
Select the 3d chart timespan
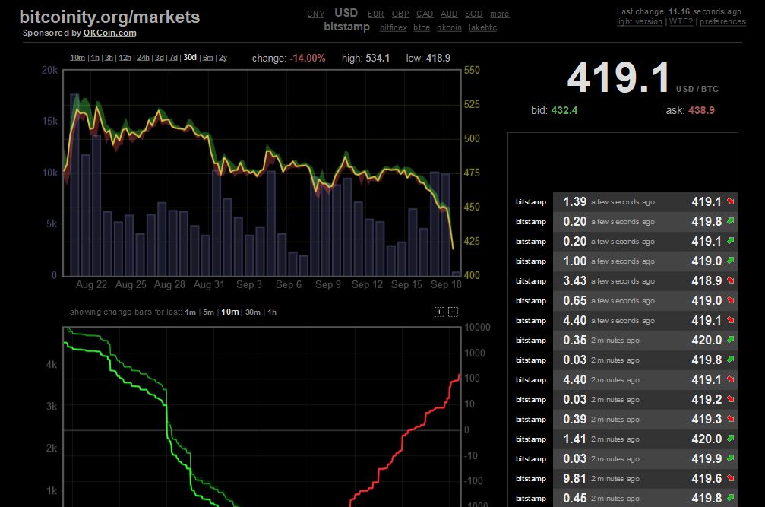pyautogui.click(x=159, y=58)
